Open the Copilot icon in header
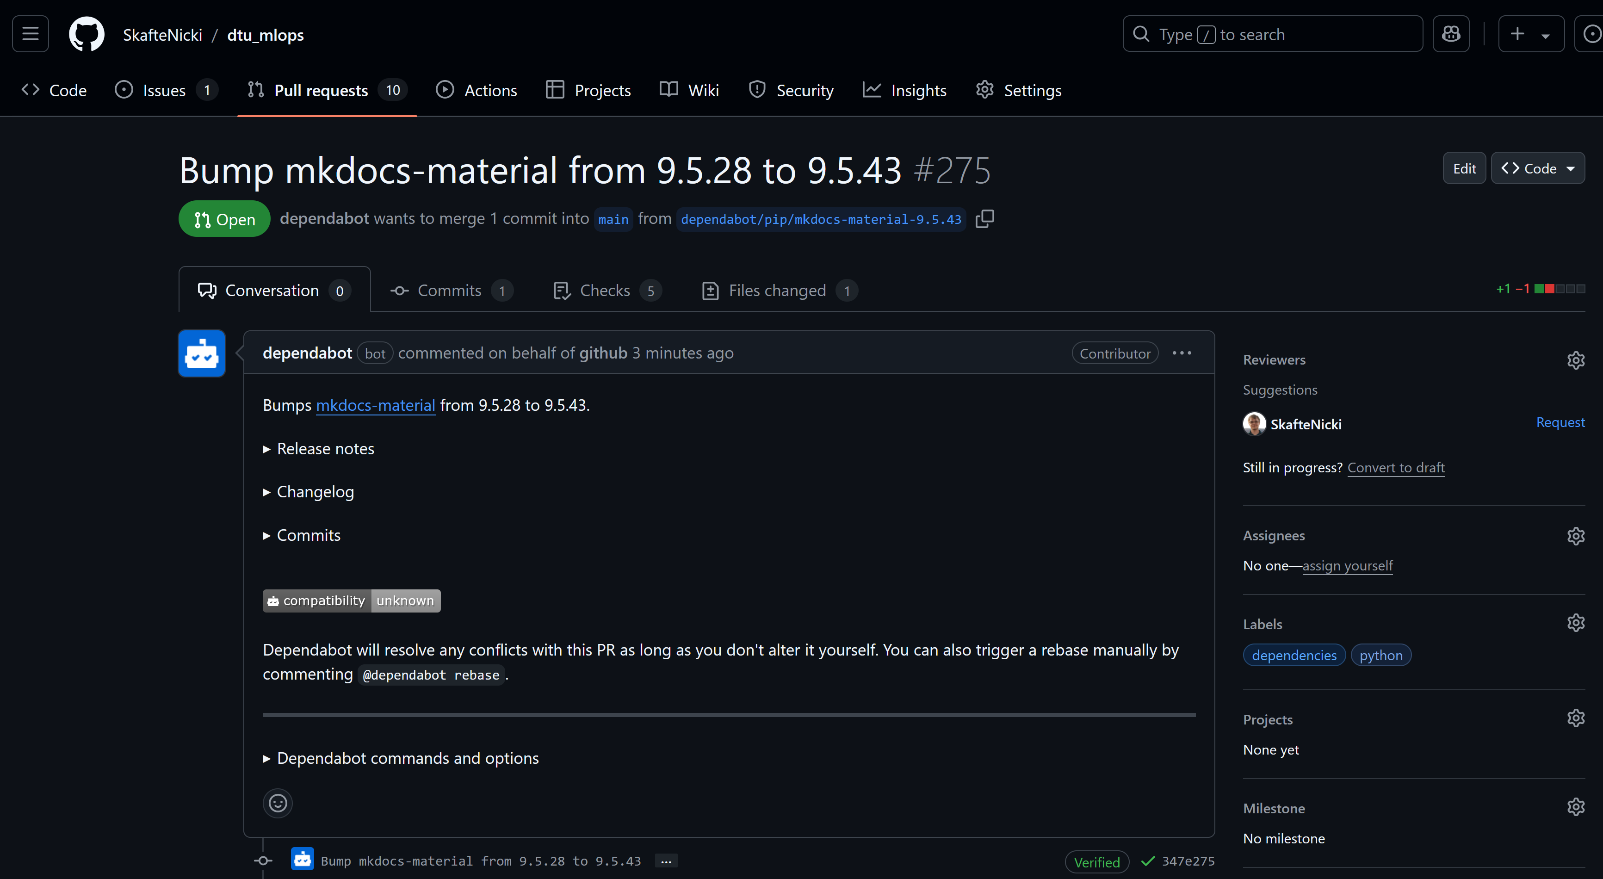 1450,34
